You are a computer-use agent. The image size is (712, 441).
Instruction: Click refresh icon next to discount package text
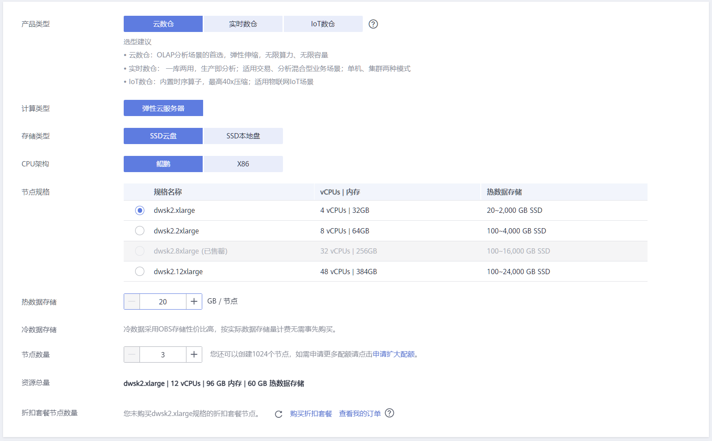[279, 414]
